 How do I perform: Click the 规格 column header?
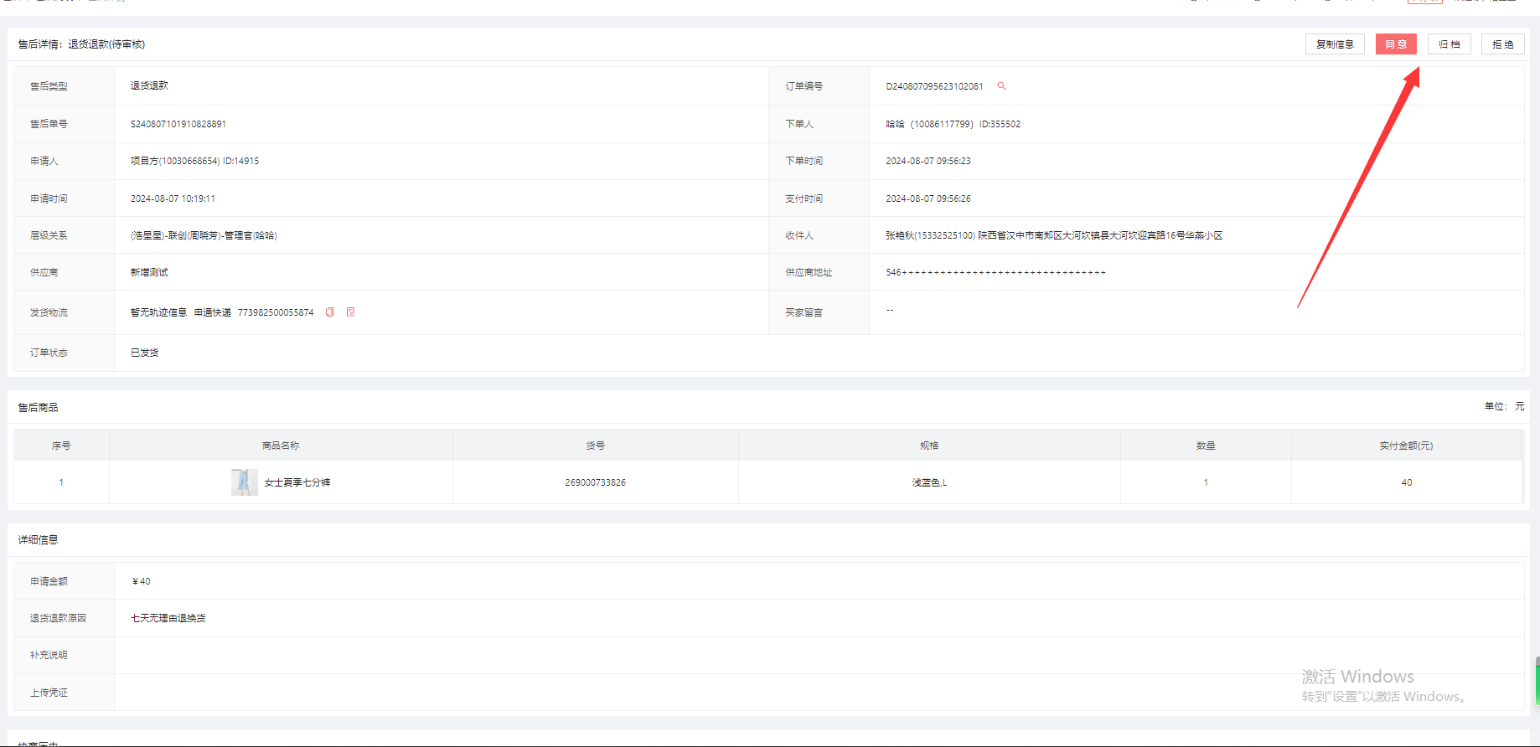(929, 446)
